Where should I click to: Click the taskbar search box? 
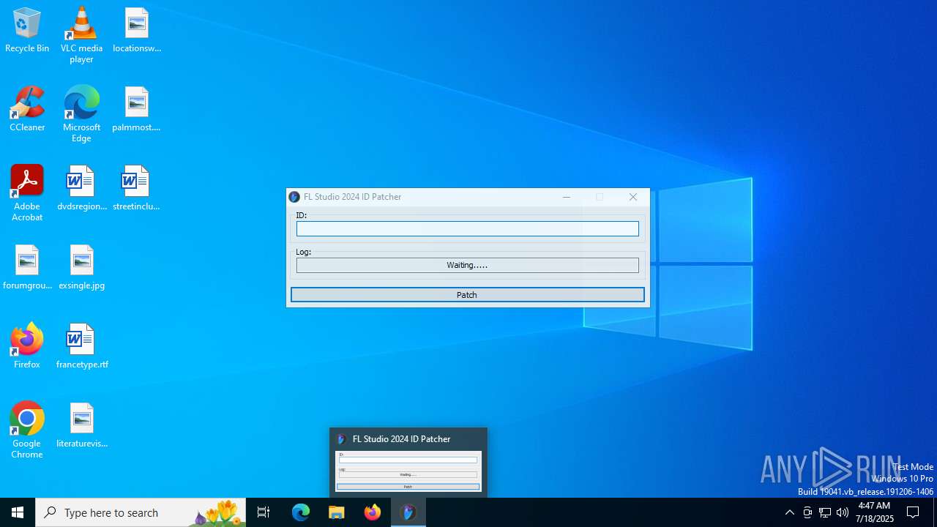(141, 512)
